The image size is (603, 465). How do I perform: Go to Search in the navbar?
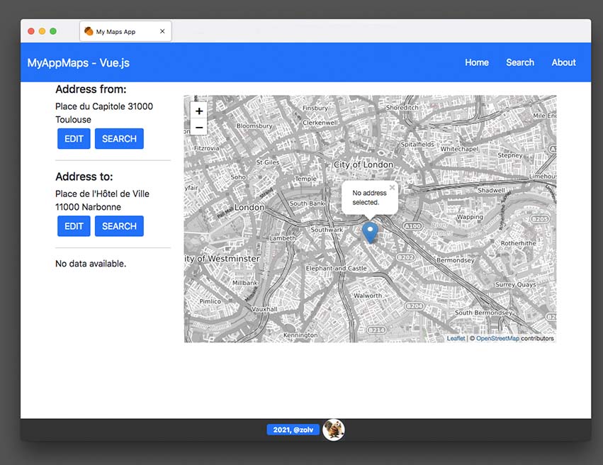click(x=519, y=62)
